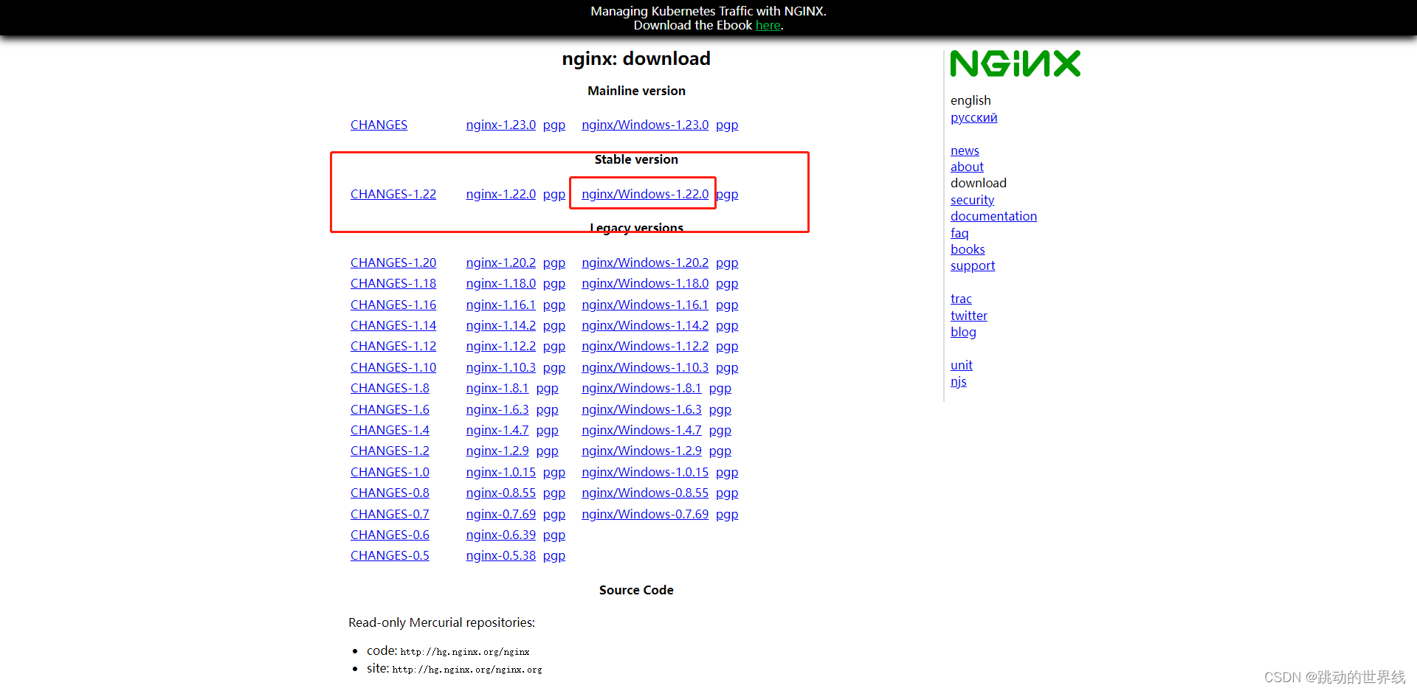Image resolution: width=1417 pixels, height=691 pixels.
Task: Download nginx-1.4.7
Action: click(497, 430)
